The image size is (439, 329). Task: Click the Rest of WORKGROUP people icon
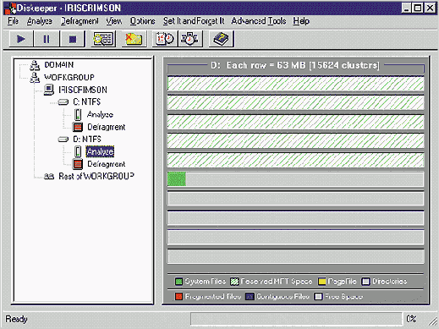[x=49, y=177]
